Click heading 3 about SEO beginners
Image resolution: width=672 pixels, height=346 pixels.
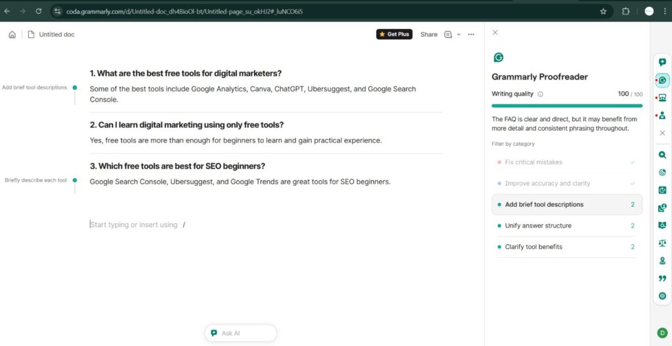[x=177, y=166]
